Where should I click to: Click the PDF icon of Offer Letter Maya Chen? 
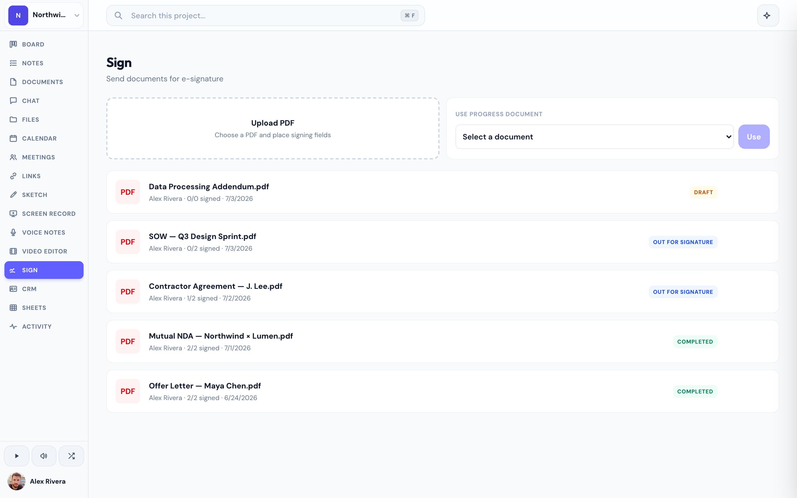(128, 391)
